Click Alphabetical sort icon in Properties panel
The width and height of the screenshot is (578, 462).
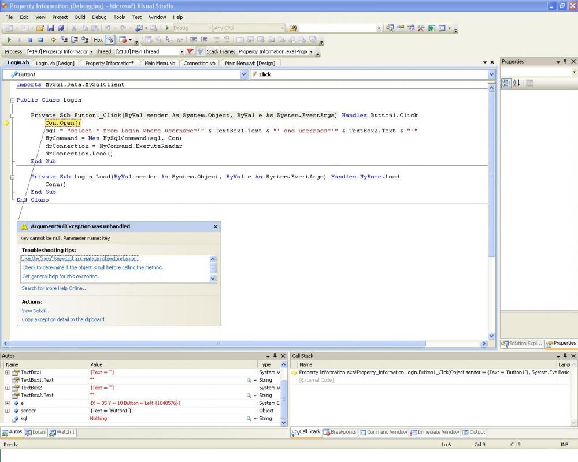coord(516,83)
